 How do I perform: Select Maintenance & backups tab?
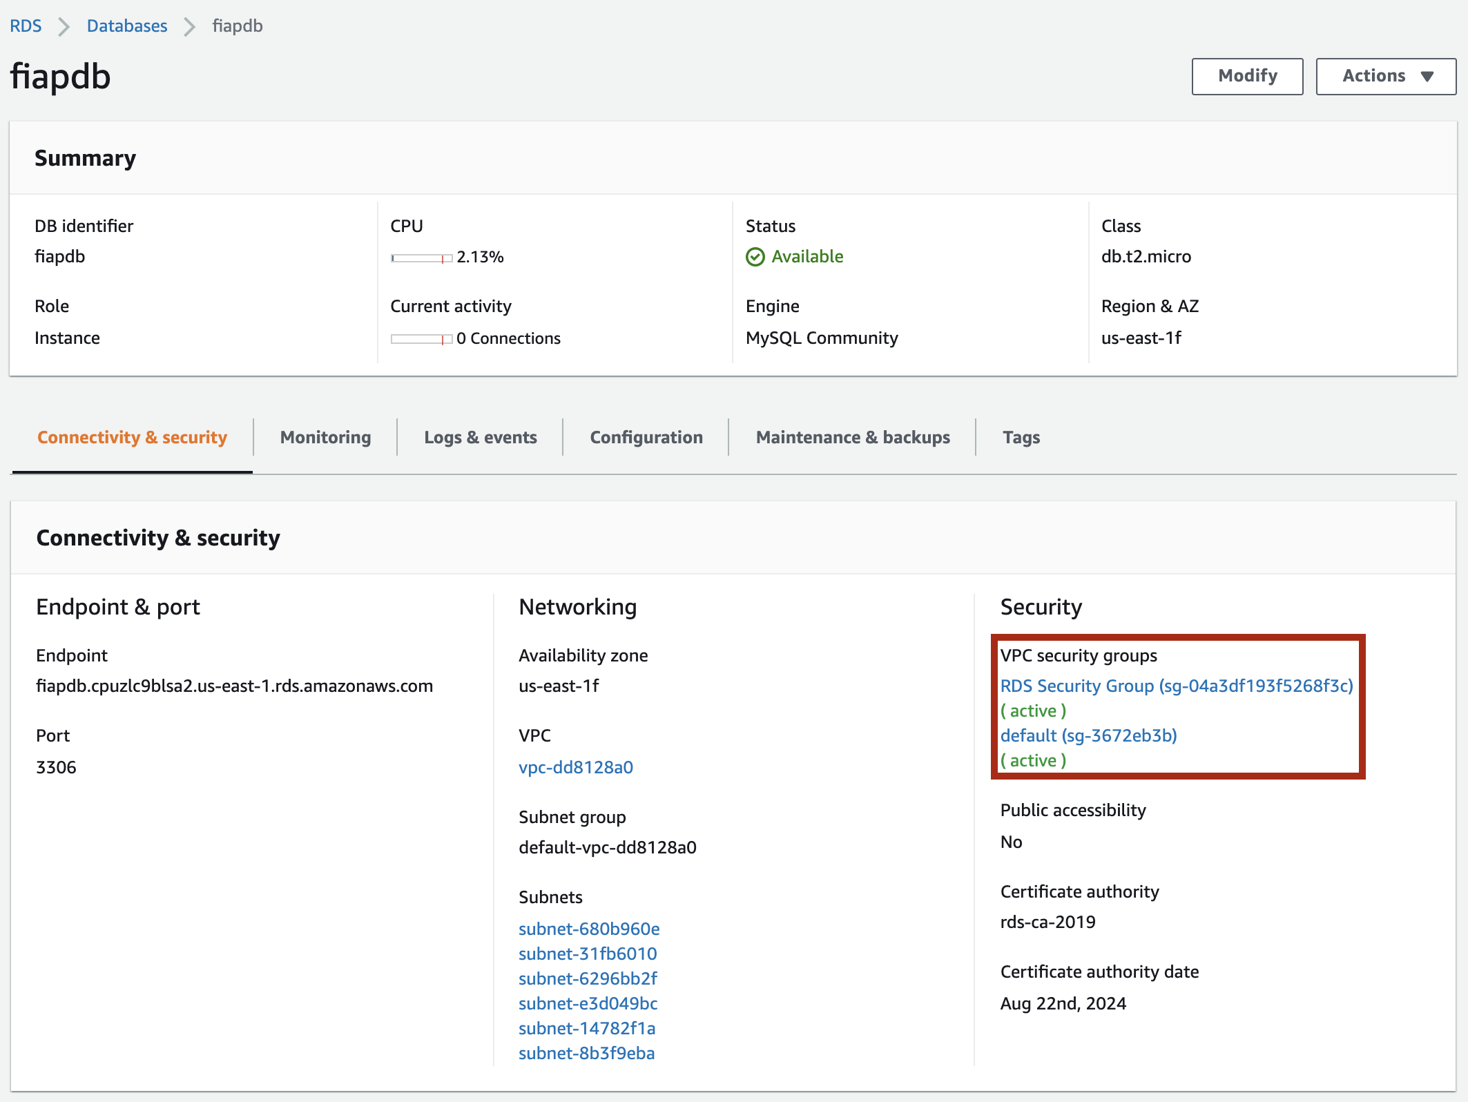coord(852,437)
